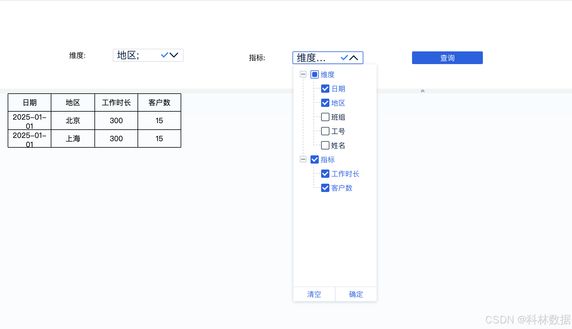Uncheck the 工作时长 checkbox
Viewport: 572px width, 329px height.
pyautogui.click(x=325, y=174)
